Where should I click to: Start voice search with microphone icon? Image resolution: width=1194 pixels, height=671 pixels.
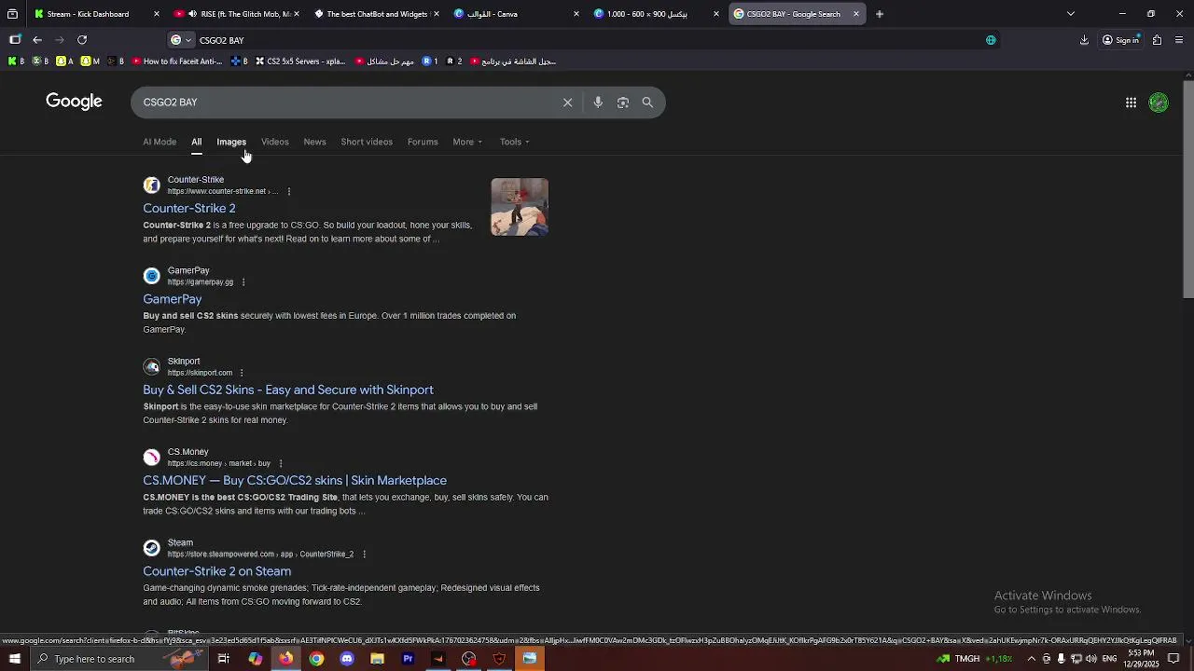pyautogui.click(x=598, y=103)
